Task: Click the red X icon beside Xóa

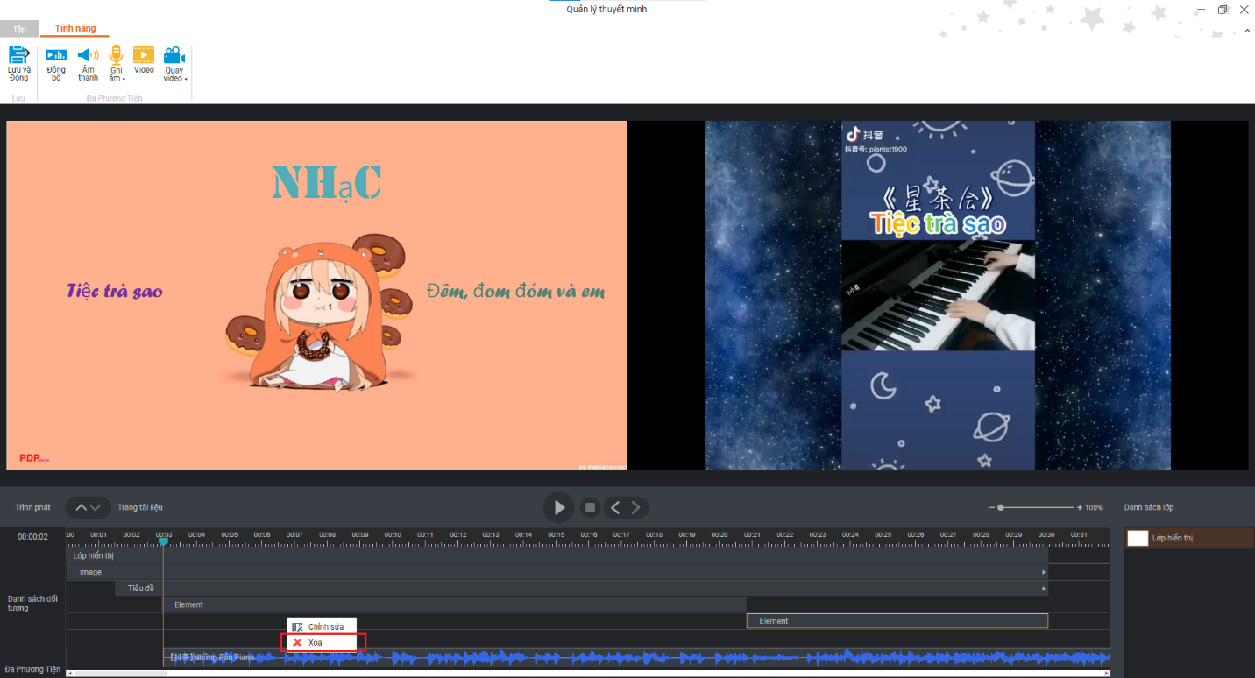Action: click(297, 642)
